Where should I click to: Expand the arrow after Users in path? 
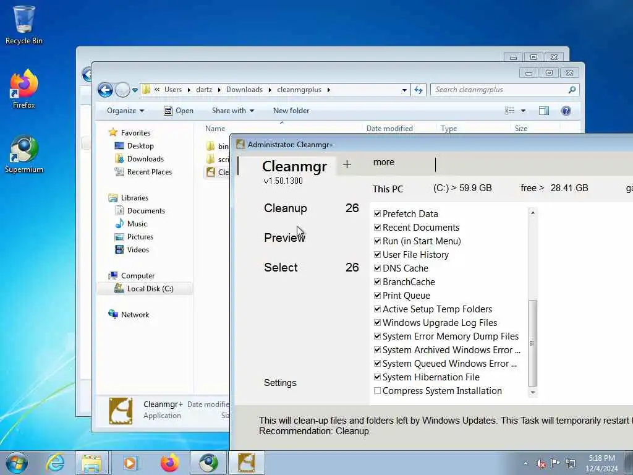[x=189, y=90]
